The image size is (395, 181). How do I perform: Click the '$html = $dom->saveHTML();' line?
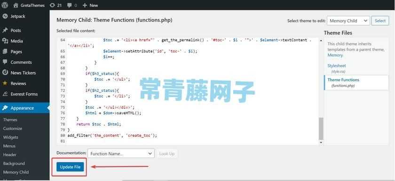[x=113, y=113]
